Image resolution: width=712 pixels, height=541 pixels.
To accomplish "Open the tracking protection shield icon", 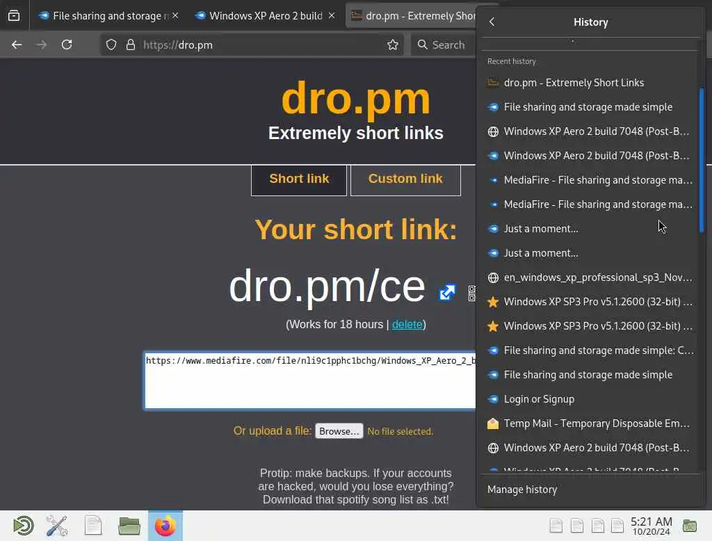I will click(x=111, y=45).
